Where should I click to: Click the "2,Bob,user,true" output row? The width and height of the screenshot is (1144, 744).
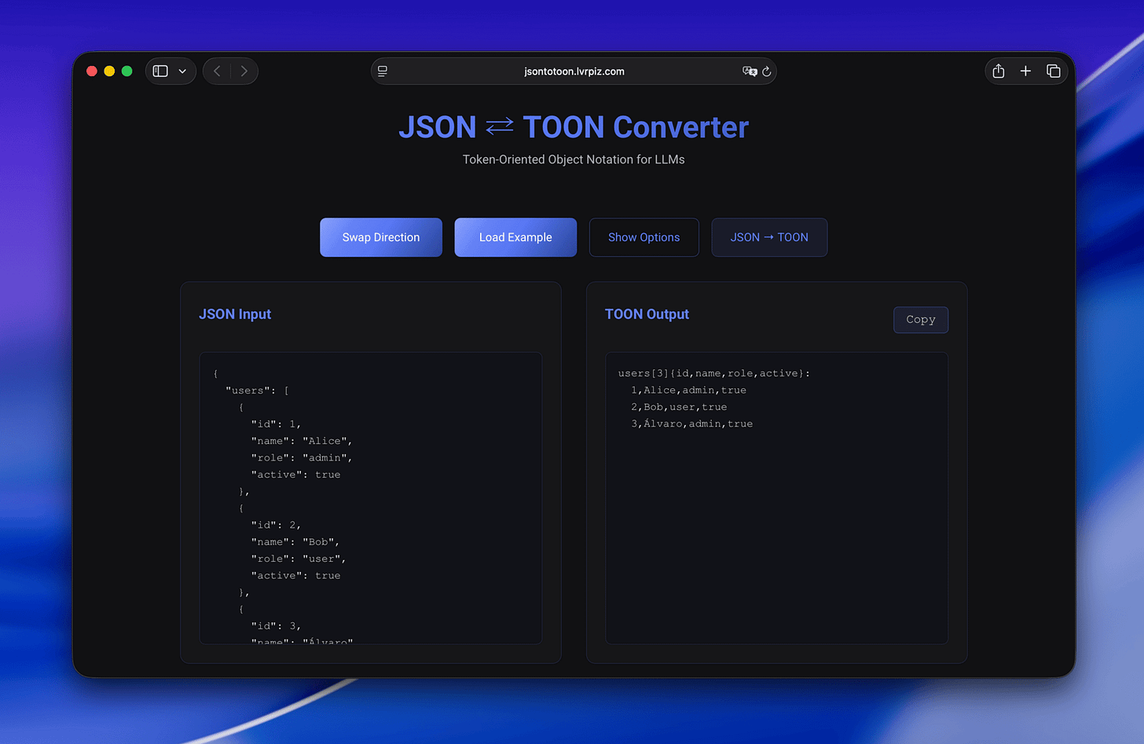(x=679, y=407)
